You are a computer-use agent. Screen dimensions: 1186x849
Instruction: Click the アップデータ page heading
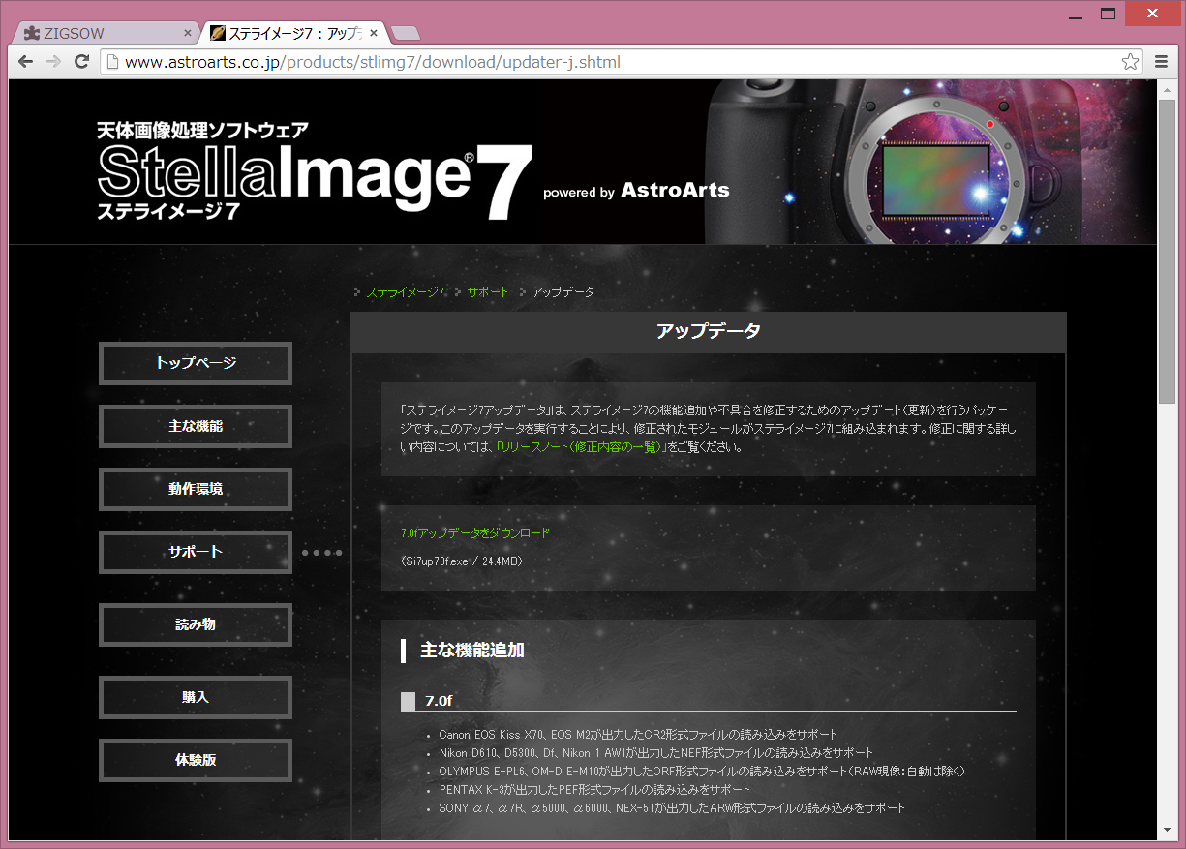pos(708,331)
